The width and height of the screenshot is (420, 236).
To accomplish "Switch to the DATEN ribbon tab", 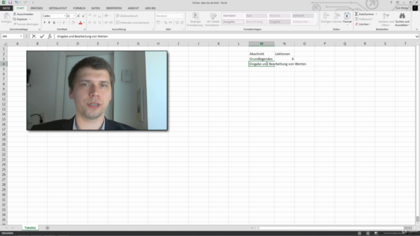I will 95,8.
